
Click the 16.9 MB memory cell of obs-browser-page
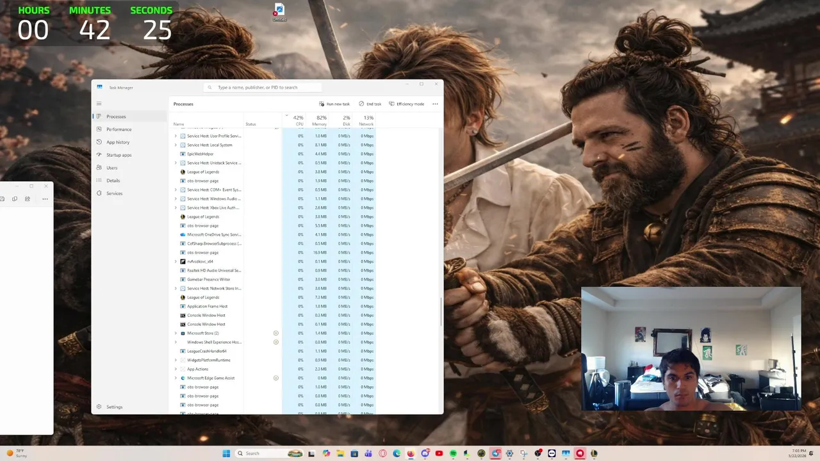(x=320, y=252)
